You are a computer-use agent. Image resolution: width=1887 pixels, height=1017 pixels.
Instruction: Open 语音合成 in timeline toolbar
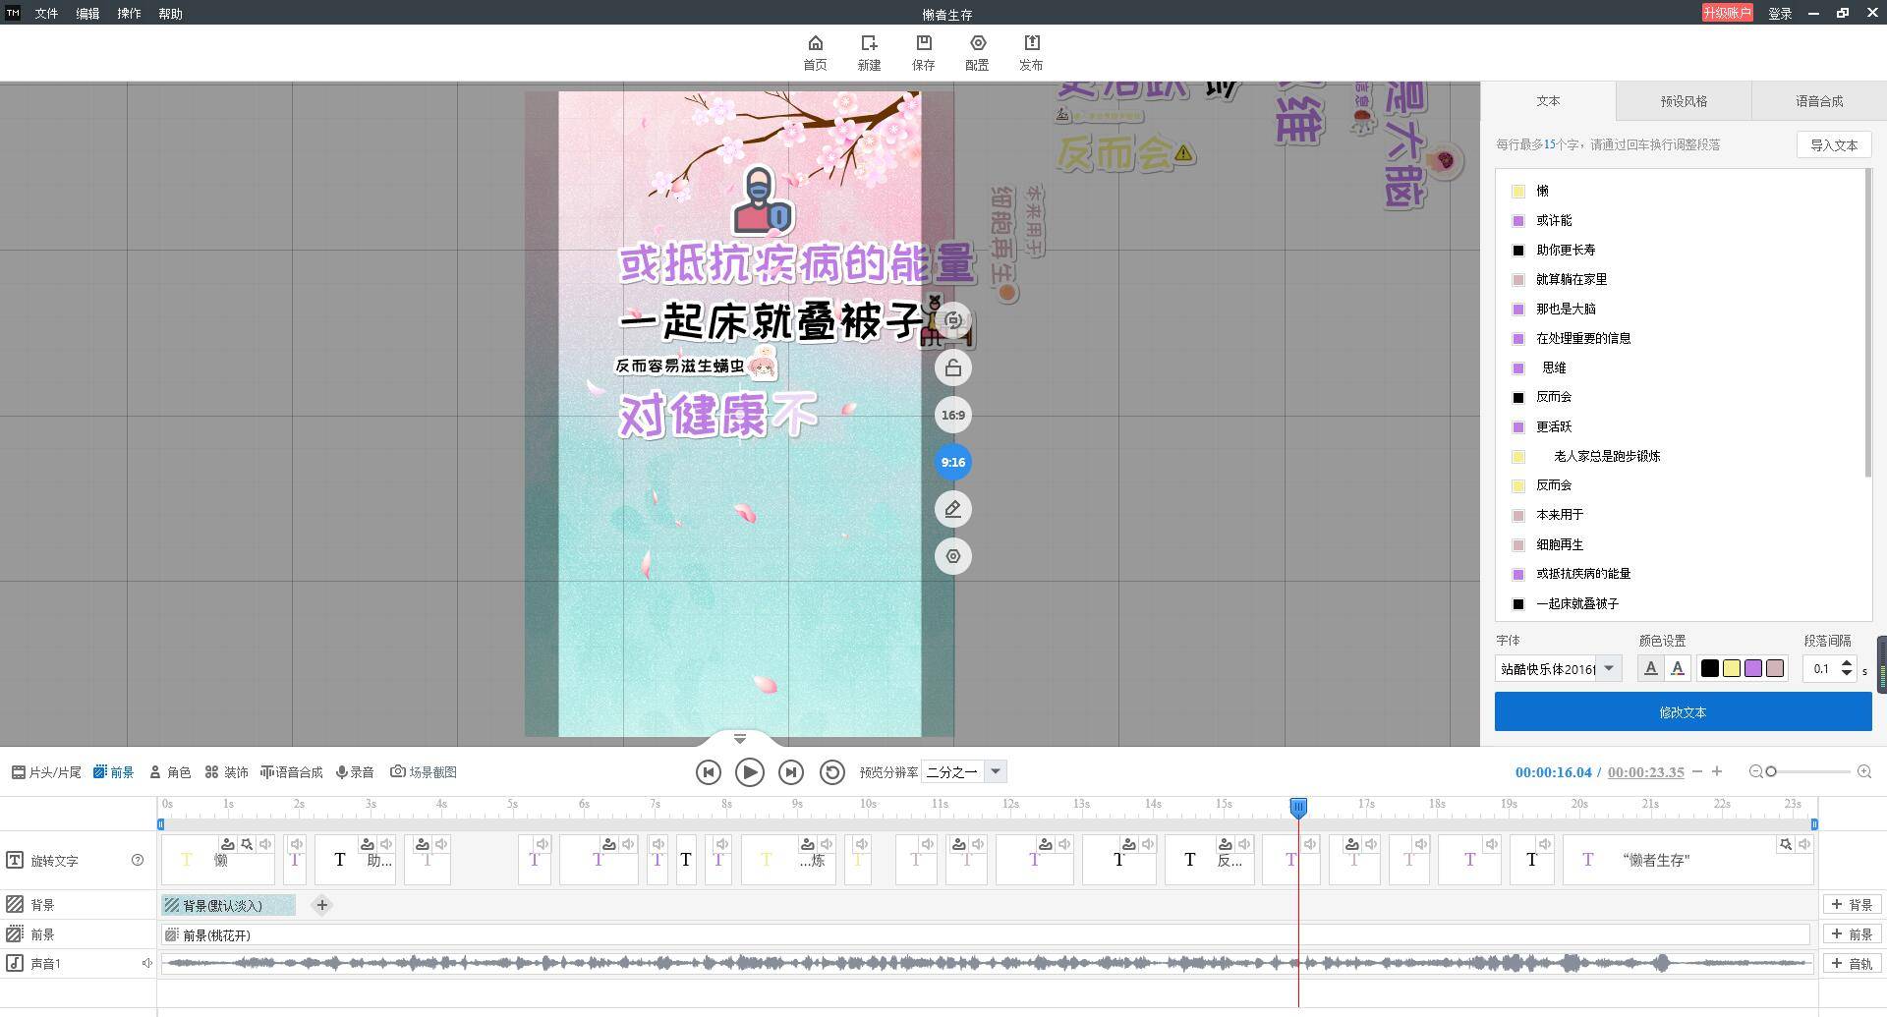(292, 772)
